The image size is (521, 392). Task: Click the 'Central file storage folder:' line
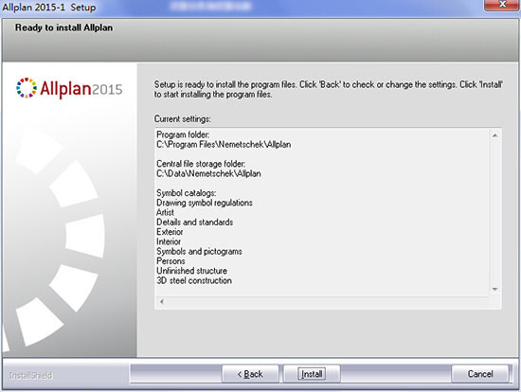(201, 164)
